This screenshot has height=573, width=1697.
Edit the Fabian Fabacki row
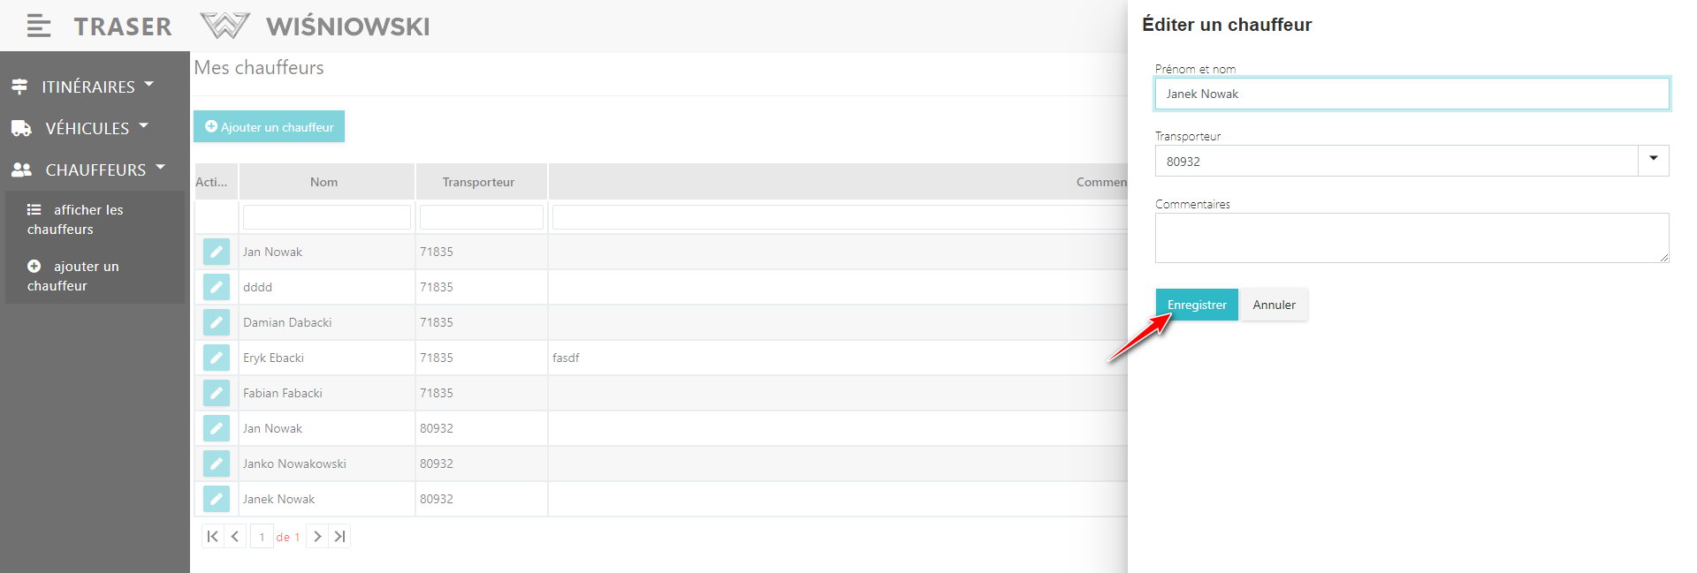tap(217, 393)
